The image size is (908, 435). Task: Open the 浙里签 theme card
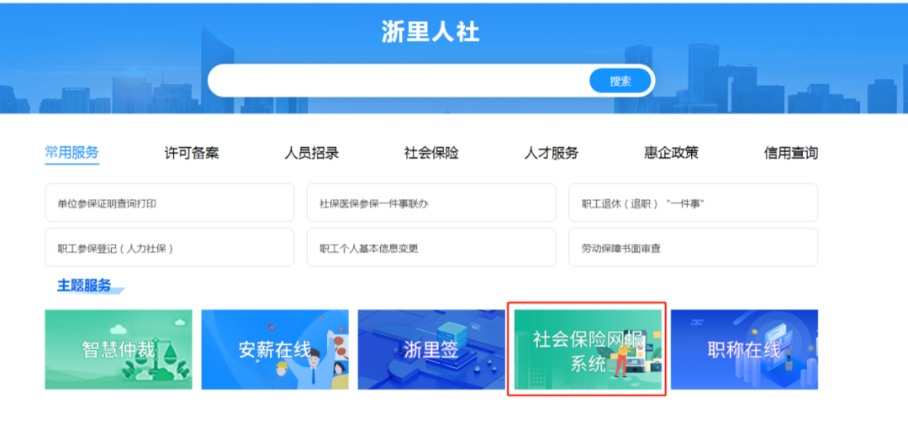(x=431, y=349)
